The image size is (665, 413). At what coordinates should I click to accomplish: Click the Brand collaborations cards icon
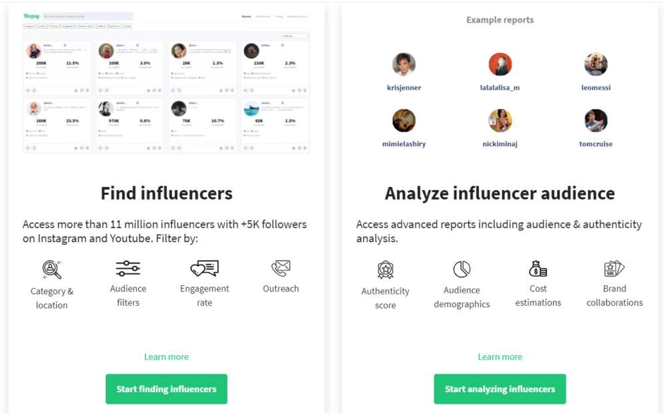tap(614, 269)
